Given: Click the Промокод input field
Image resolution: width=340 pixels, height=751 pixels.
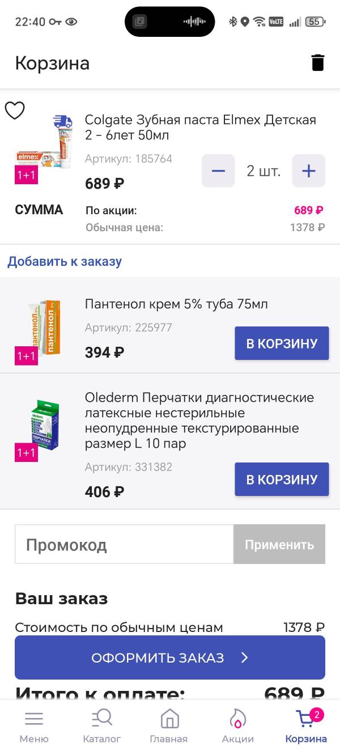Looking at the screenshot, I should [x=113, y=544].
